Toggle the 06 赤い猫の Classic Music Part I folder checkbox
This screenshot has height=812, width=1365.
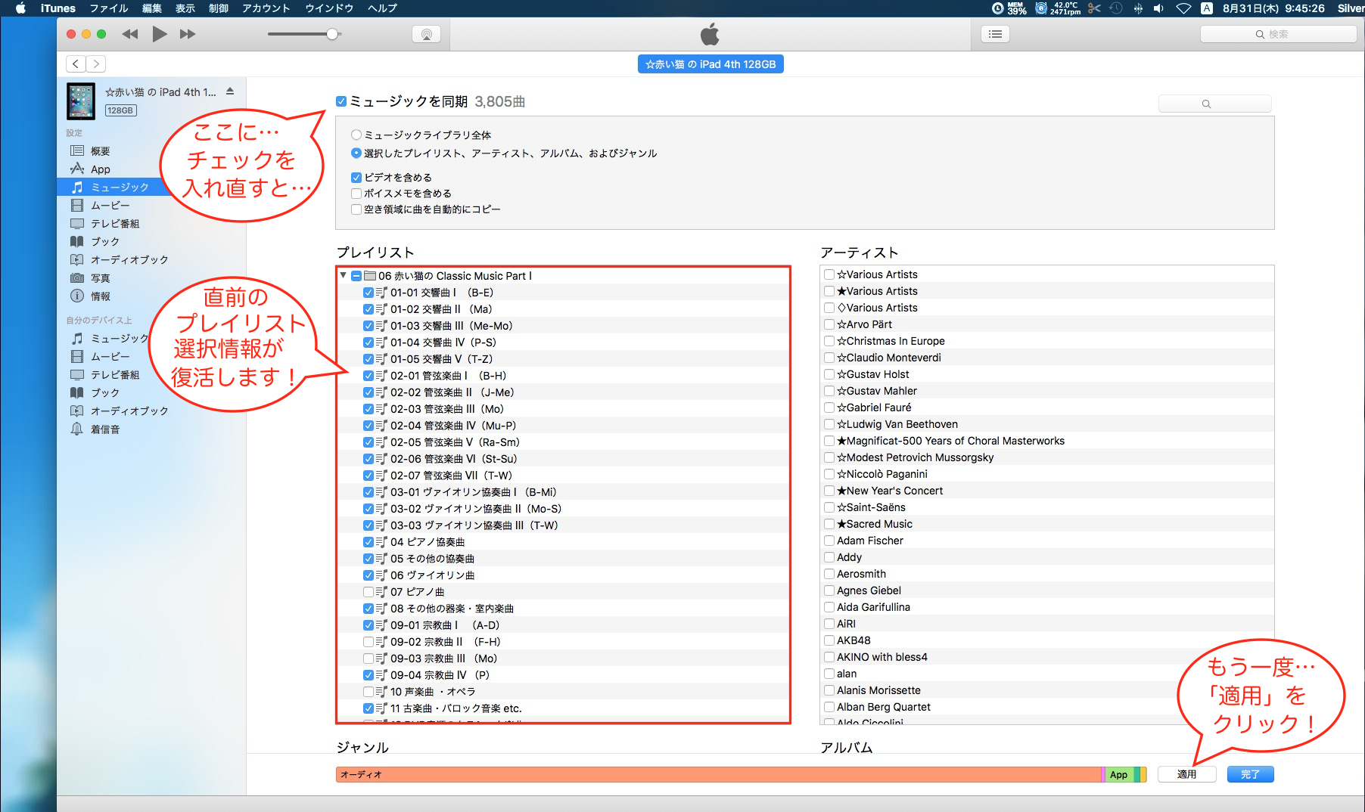(356, 276)
